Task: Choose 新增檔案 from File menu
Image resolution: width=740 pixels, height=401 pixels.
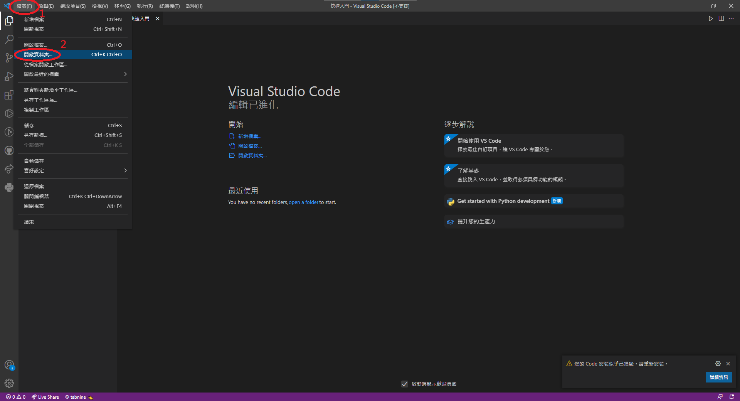Action: pos(73,19)
